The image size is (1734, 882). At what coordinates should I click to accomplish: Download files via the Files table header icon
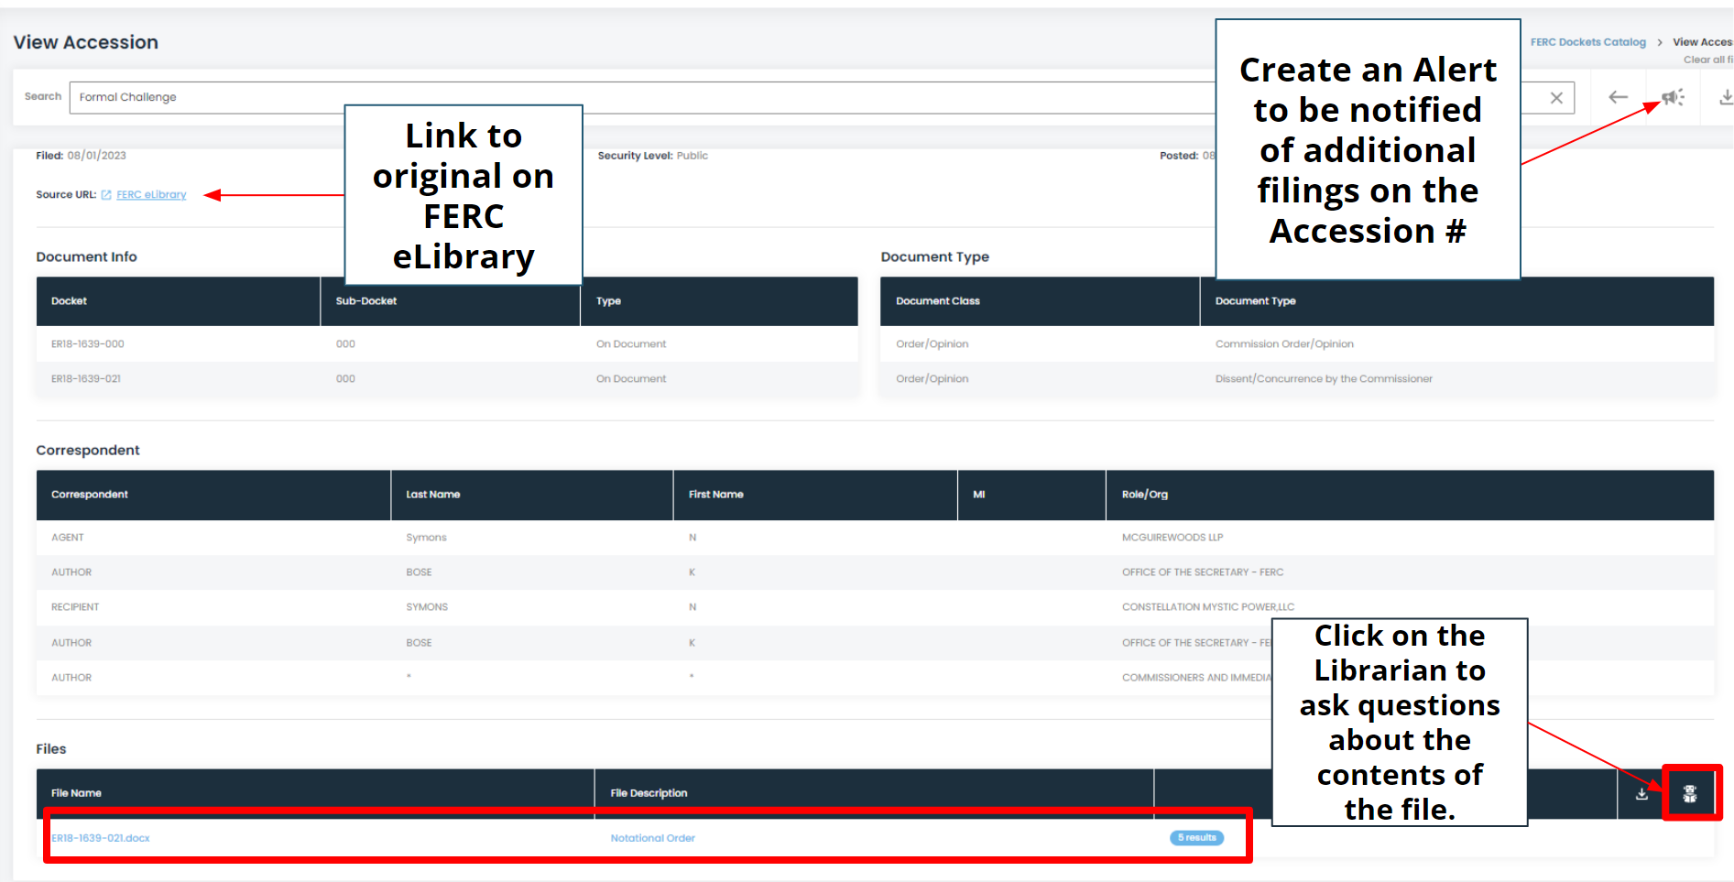coord(1641,793)
